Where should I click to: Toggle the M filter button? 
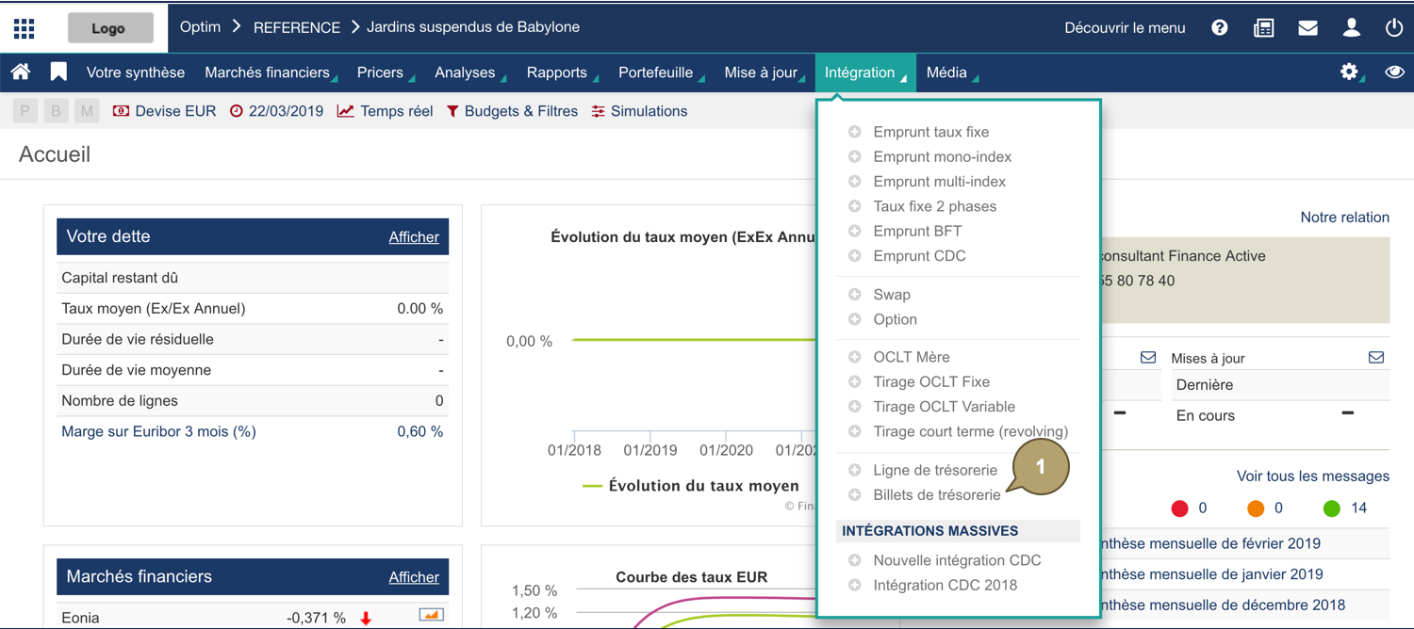(x=87, y=111)
